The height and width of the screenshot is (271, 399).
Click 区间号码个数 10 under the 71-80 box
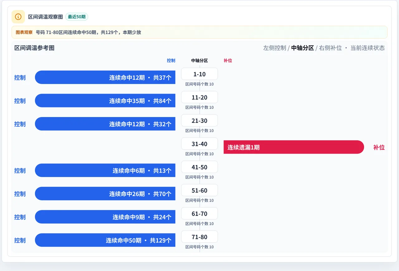pos(199,247)
